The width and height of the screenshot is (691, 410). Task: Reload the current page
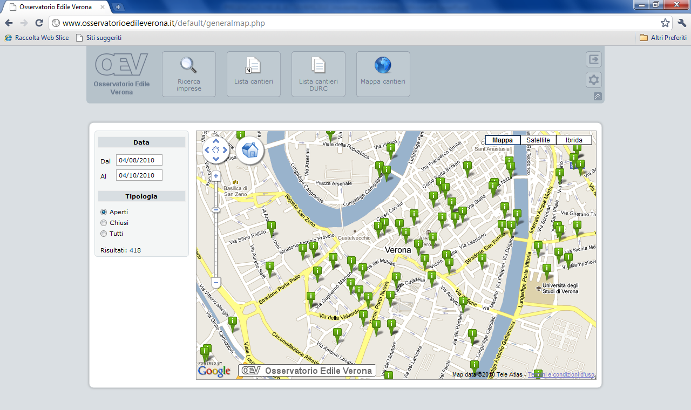click(39, 23)
